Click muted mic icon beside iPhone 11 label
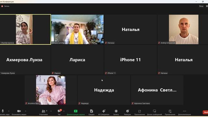 tap(106, 73)
